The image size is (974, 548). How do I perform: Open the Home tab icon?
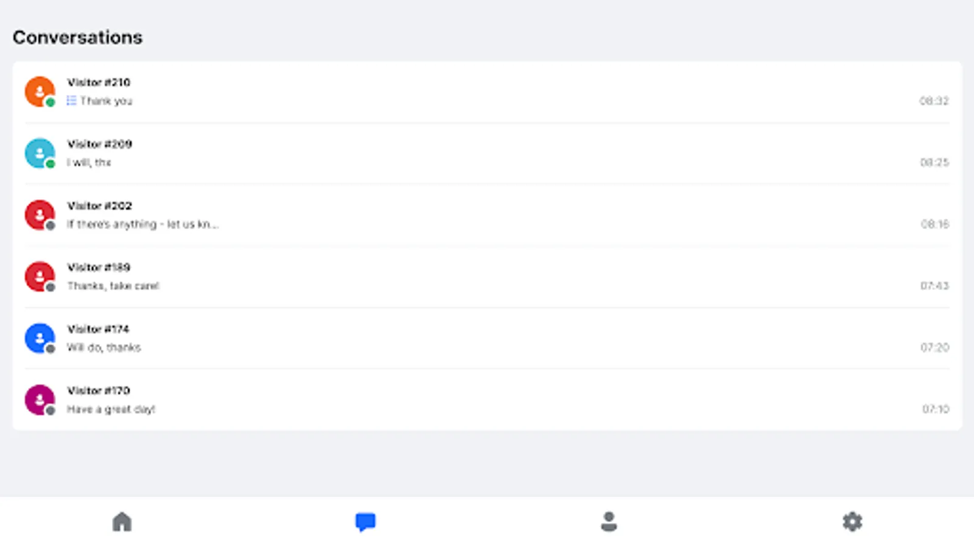point(122,522)
